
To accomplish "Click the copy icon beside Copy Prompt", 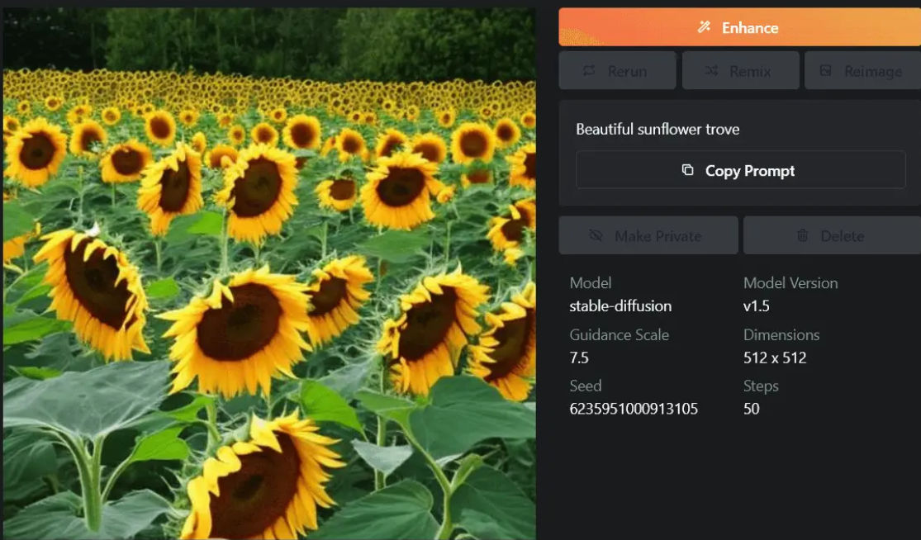I will (687, 170).
